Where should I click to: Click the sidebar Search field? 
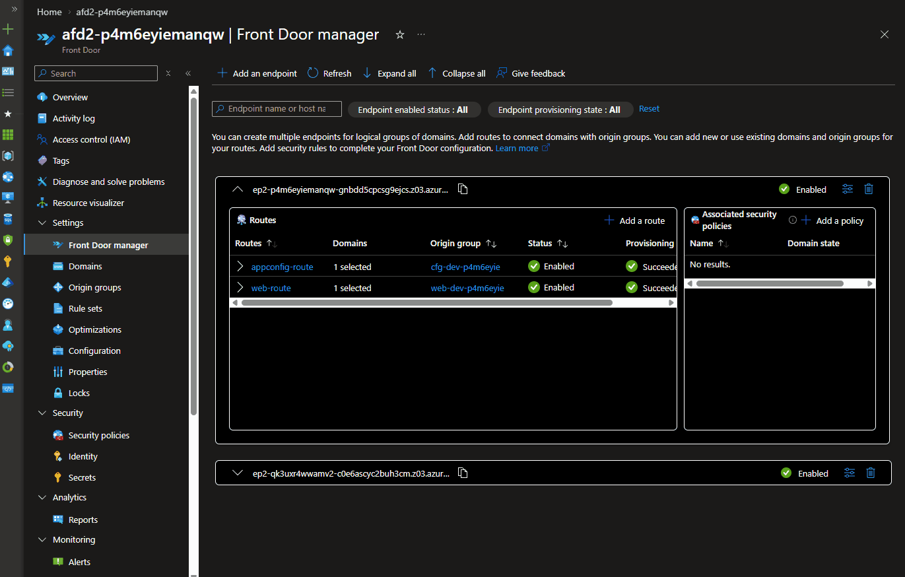pyautogui.click(x=95, y=73)
